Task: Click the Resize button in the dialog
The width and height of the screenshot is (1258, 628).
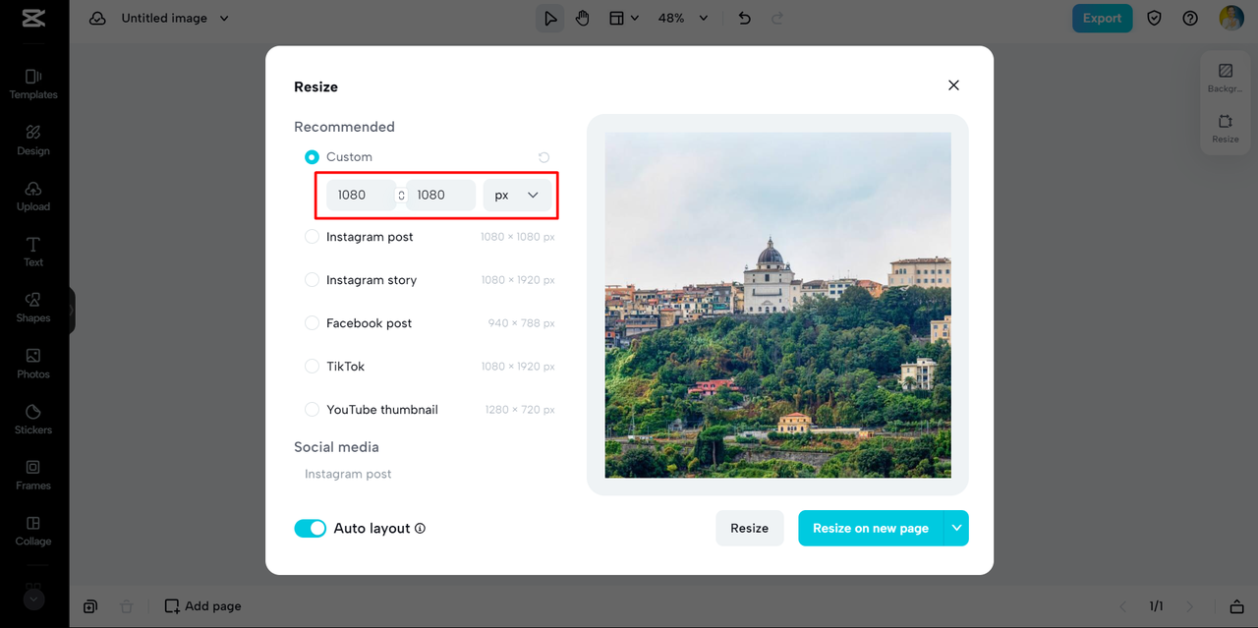Action: tap(749, 529)
